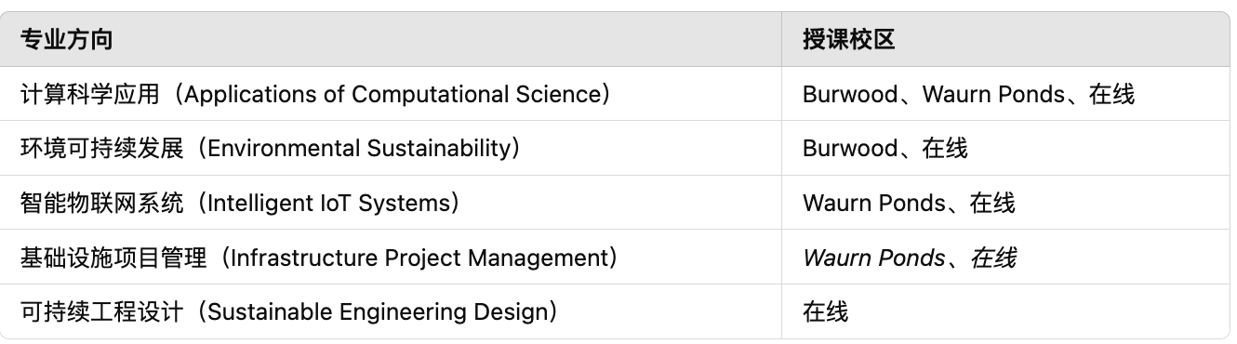
Task: Click the 在线 text in Environmental Sustainability row
Action: click(x=945, y=148)
